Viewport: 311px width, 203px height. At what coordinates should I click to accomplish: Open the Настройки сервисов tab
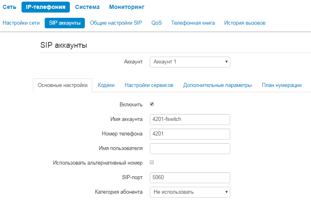pyautogui.click(x=149, y=85)
